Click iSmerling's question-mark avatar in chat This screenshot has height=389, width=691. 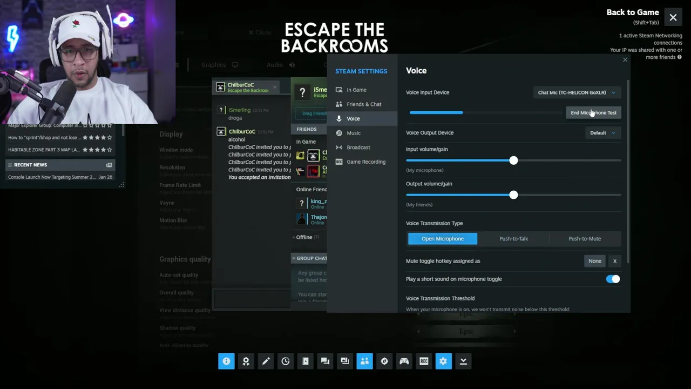coord(221,110)
